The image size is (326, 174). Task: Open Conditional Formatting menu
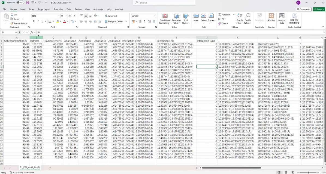tap(165, 19)
